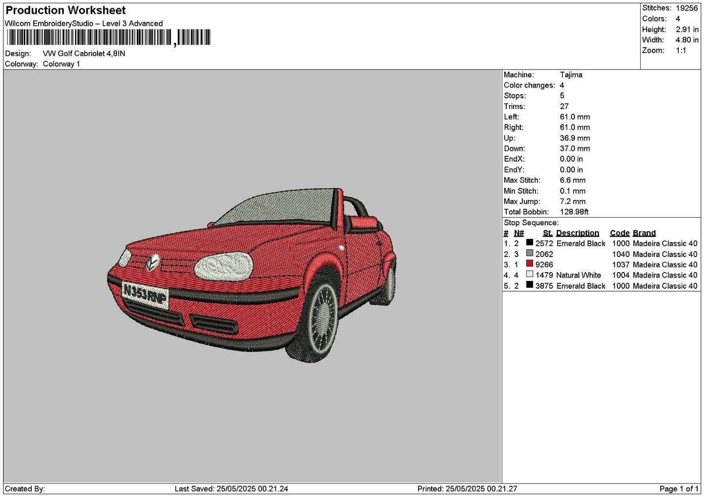704x497 pixels.
Task: Click the Trims value '27'
Action: tap(564, 107)
